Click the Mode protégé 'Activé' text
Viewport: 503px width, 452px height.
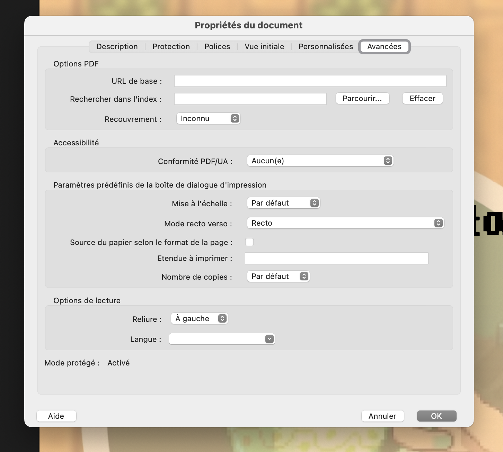pos(118,363)
